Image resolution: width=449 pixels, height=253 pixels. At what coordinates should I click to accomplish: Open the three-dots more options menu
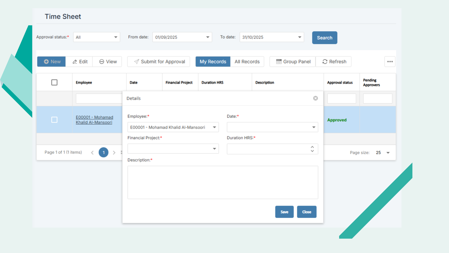click(390, 62)
